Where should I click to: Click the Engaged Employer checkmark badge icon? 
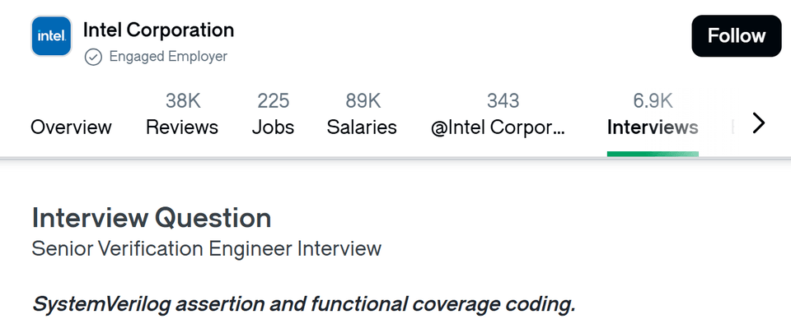pyautogui.click(x=93, y=57)
